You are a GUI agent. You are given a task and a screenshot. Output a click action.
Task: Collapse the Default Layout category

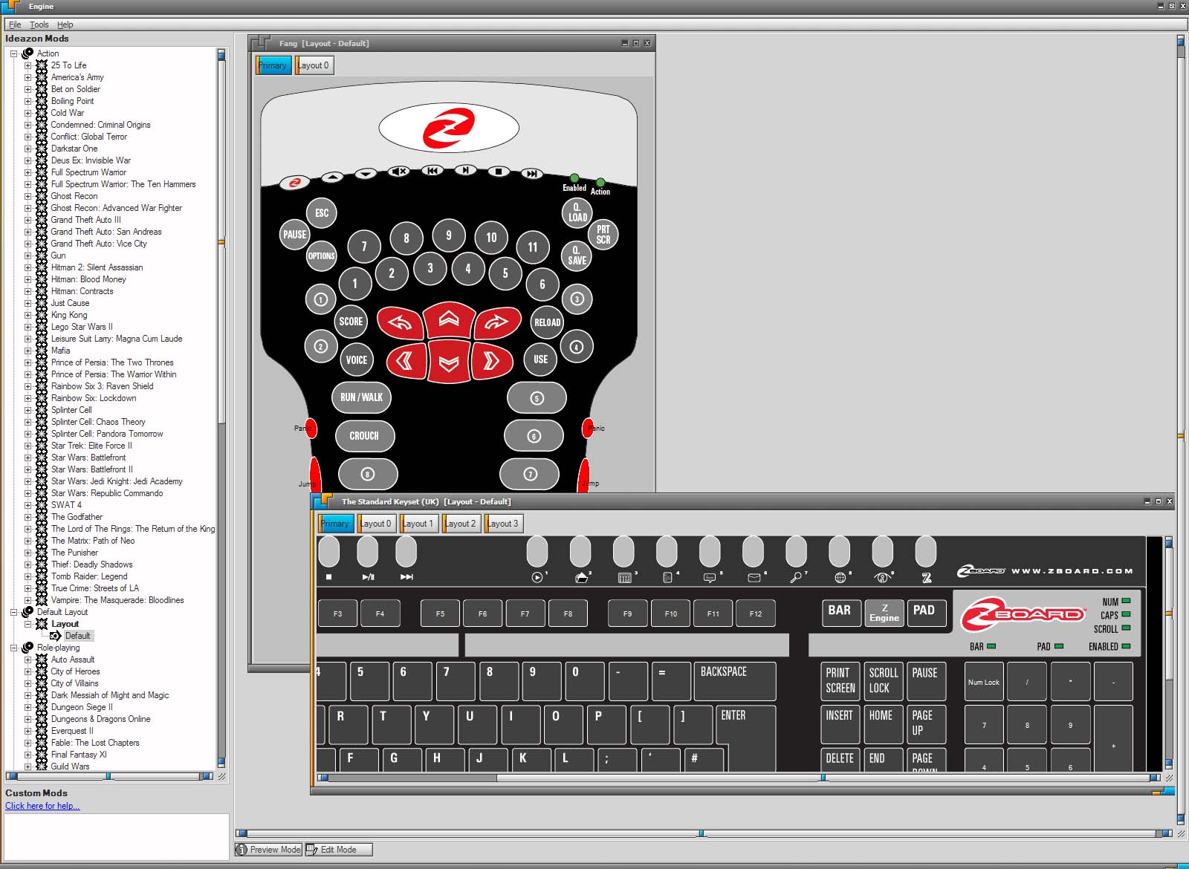click(x=13, y=612)
